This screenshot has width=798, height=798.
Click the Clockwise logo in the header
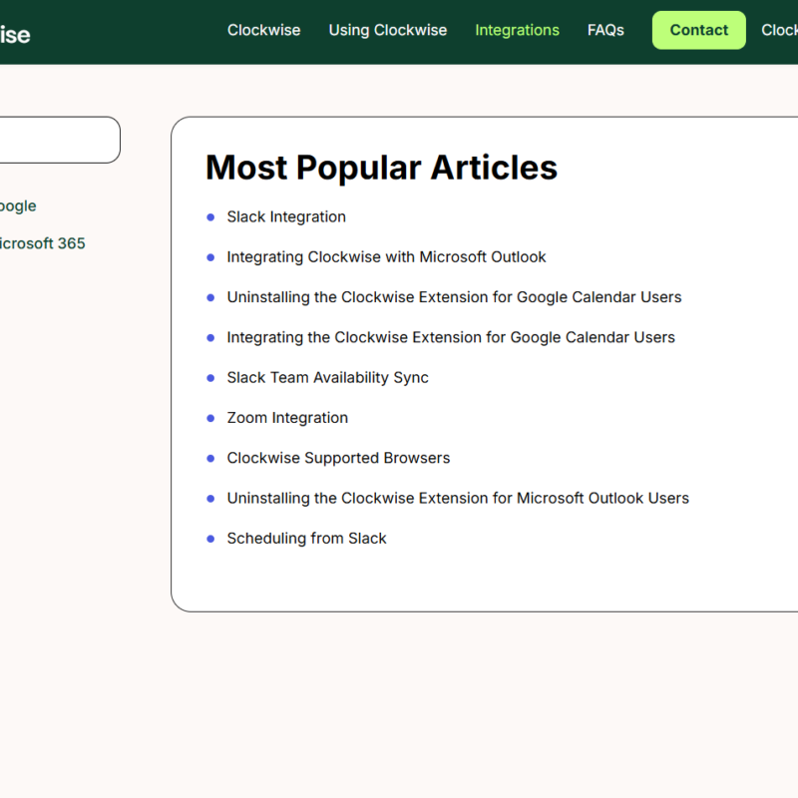(x=15, y=35)
